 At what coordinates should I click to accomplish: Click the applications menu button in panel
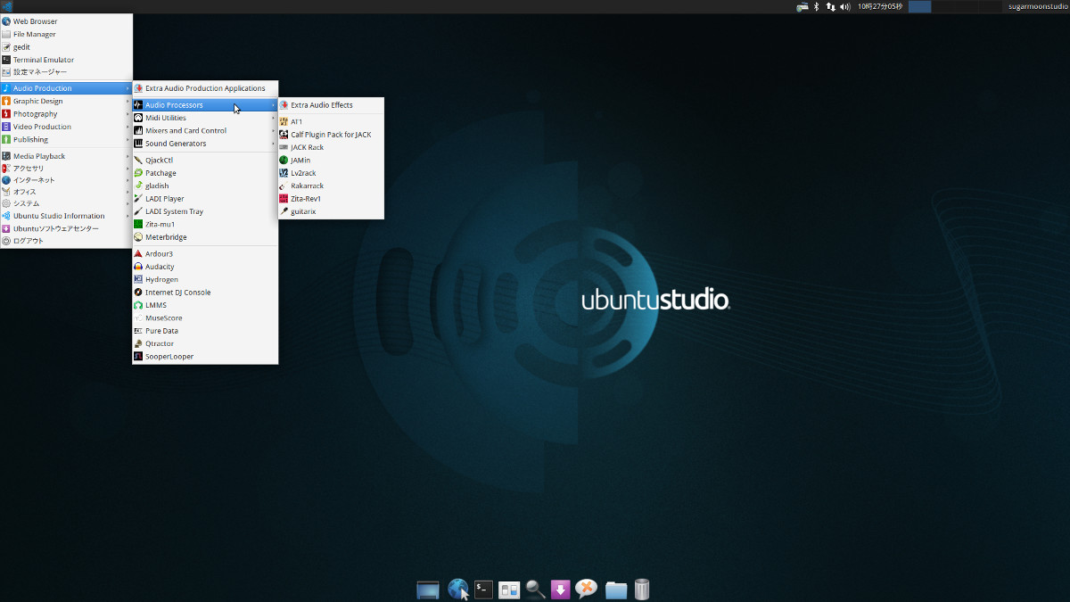click(x=7, y=6)
